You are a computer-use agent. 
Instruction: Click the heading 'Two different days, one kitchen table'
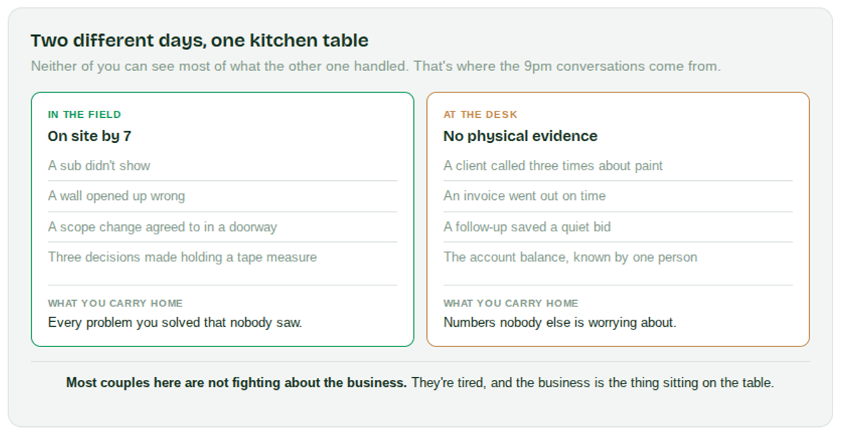coord(200,41)
